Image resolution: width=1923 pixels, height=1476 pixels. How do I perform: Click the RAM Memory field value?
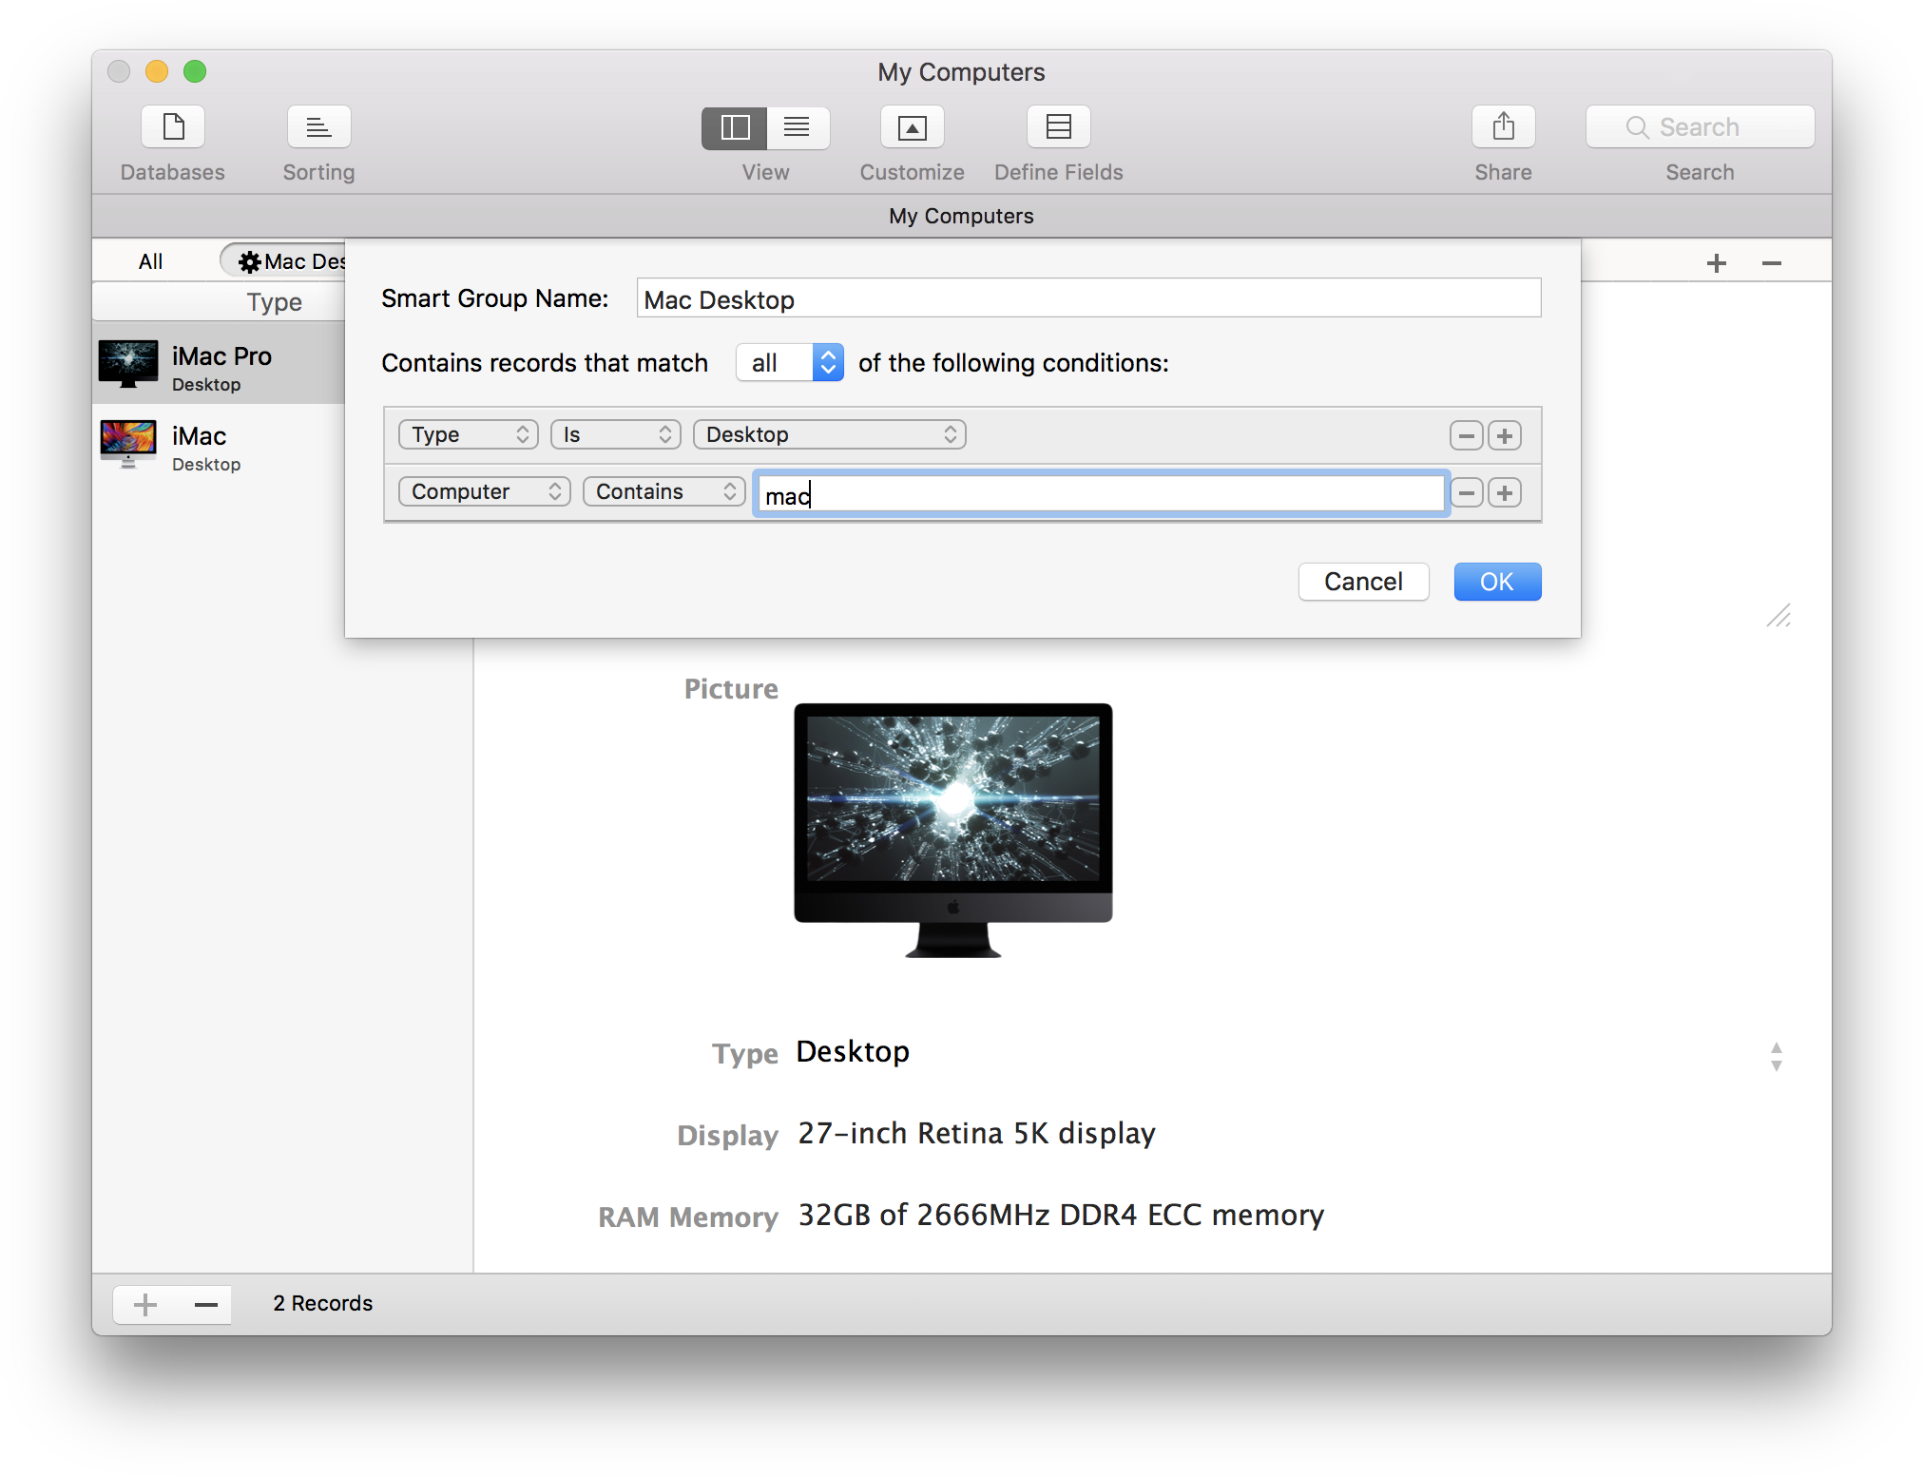(1061, 1215)
